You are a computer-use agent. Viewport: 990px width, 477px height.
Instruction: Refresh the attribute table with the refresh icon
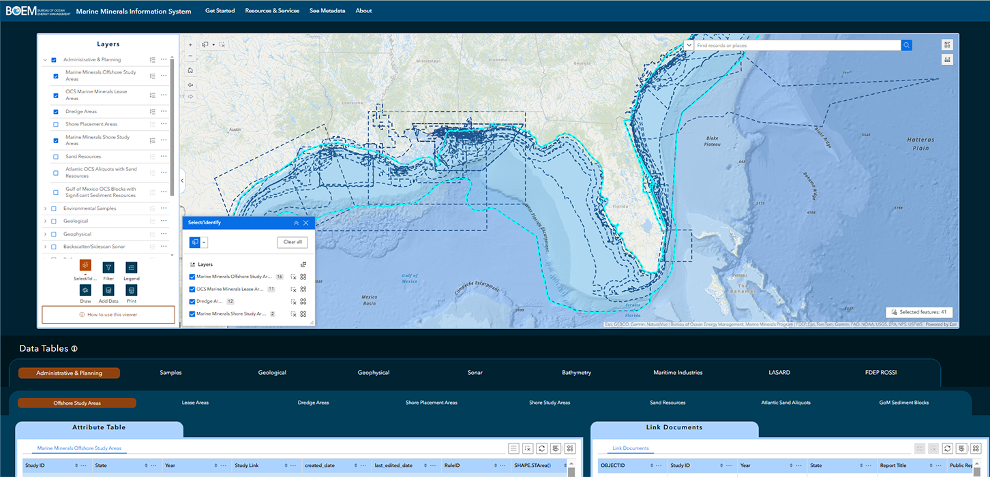pyautogui.click(x=541, y=448)
